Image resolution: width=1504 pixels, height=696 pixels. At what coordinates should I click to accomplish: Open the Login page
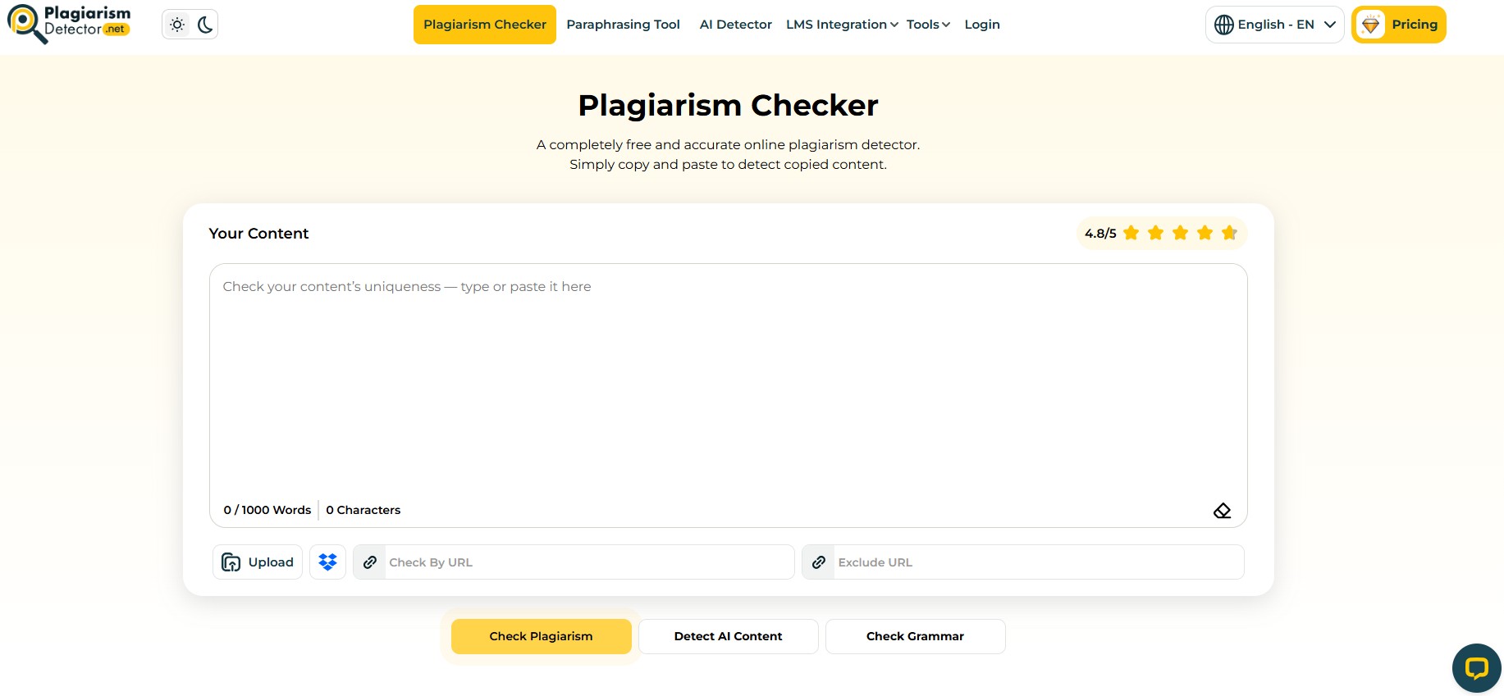[x=982, y=25]
